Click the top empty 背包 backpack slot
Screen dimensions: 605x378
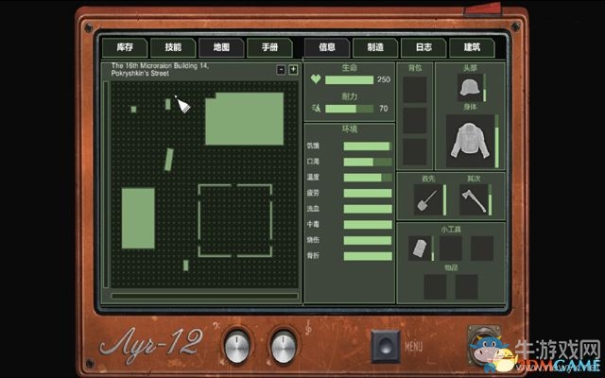pos(415,90)
